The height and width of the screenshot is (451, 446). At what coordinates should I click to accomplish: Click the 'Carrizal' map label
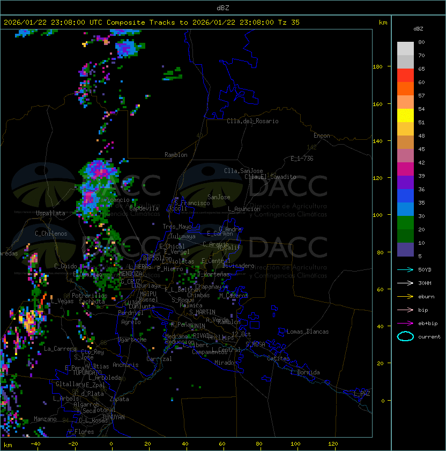pyautogui.click(x=159, y=359)
